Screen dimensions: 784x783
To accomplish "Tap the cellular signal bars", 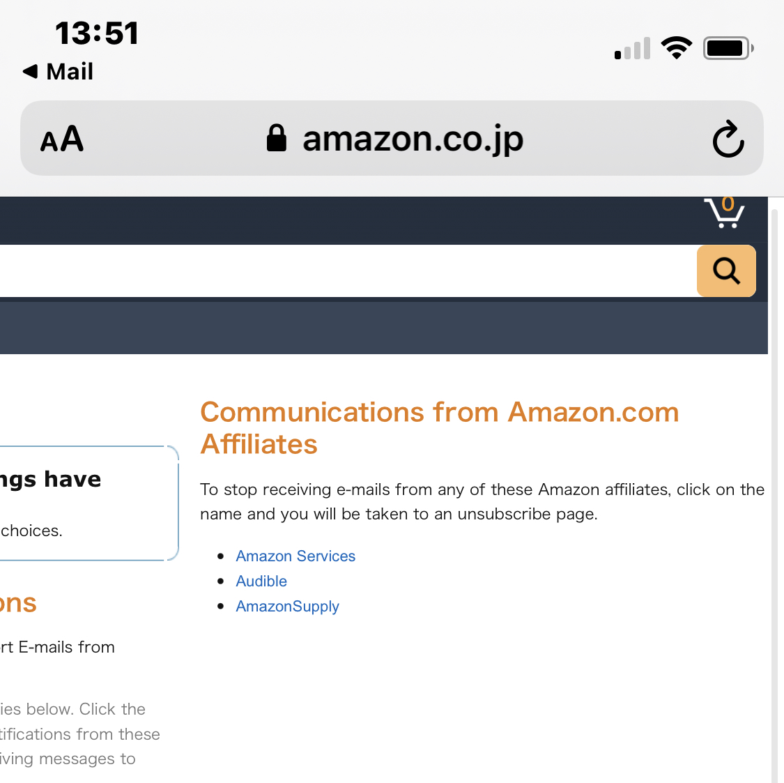I will [632, 49].
